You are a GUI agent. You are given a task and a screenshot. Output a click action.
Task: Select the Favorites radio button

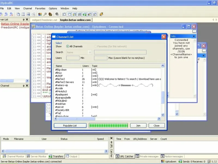pyautogui.click(x=95, y=46)
